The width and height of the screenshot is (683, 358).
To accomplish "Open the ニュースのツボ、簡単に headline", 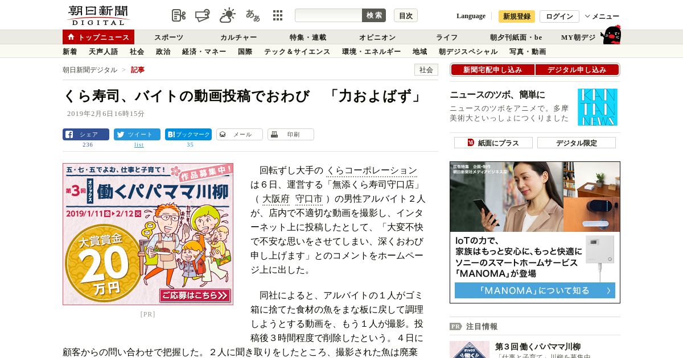I will click(x=497, y=95).
